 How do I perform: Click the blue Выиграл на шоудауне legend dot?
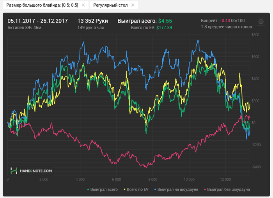tap(155, 189)
